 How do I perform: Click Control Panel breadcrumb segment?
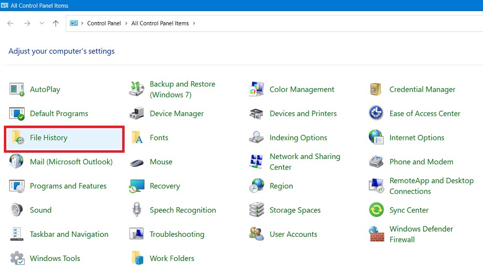pyautogui.click(x=104, y=23)
